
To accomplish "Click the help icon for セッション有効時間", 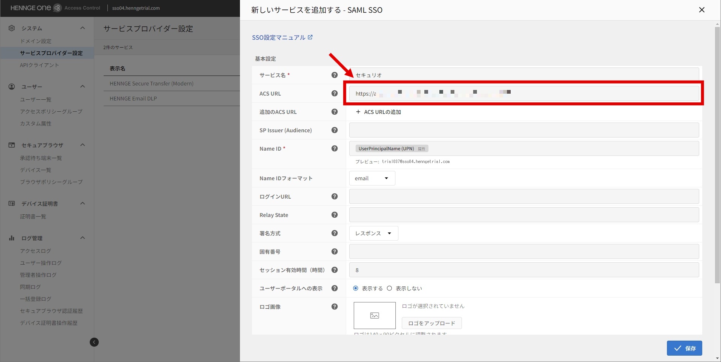I will (335, 270).
